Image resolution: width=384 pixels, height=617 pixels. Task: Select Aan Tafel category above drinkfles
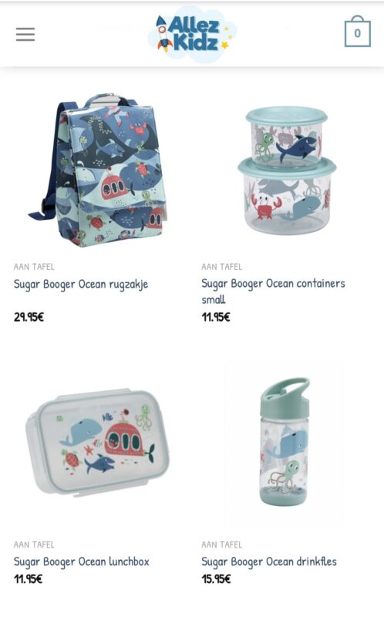point(222,545)
